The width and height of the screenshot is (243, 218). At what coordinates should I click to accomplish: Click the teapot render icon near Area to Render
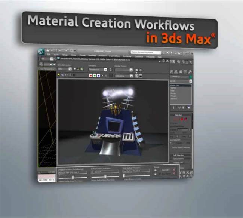(81, 69)
